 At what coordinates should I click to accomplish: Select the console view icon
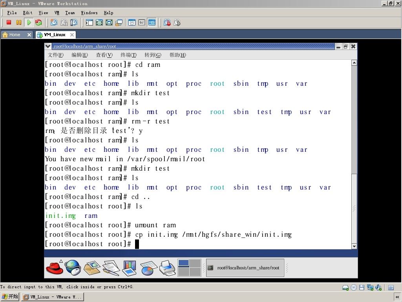point(152,22)
